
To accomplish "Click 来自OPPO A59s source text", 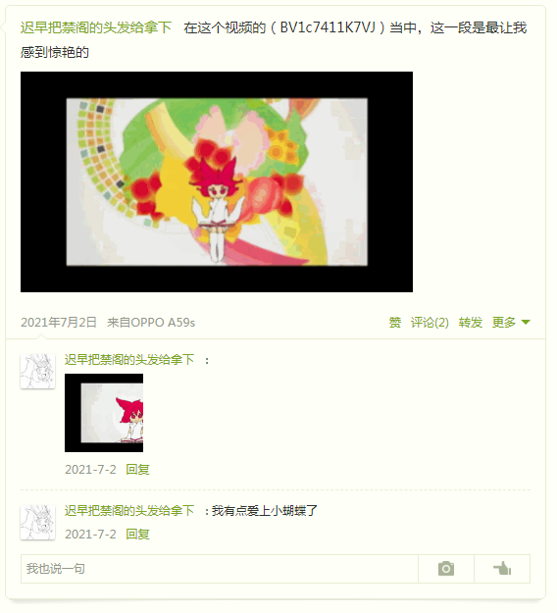I will coord(151,323).
